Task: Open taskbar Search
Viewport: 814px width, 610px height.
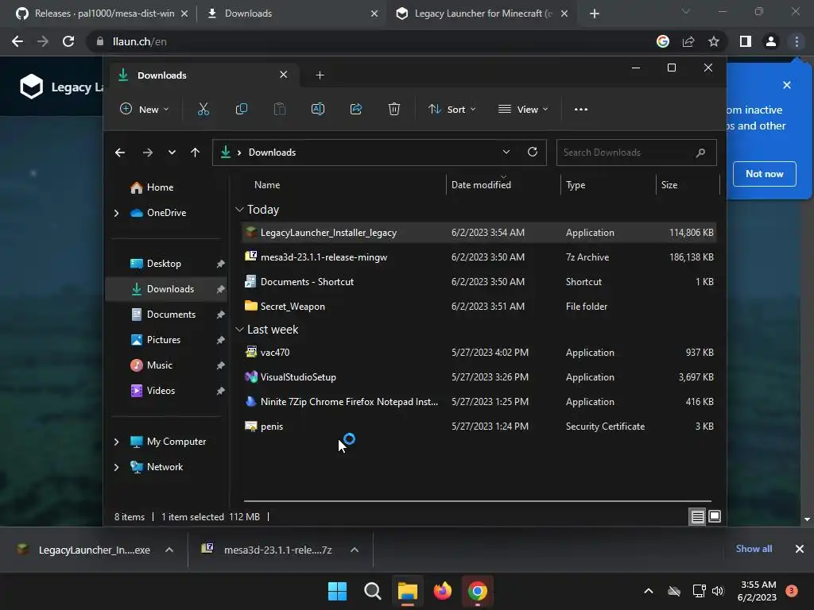Action: pyautogui.click(x=372, y=591)
